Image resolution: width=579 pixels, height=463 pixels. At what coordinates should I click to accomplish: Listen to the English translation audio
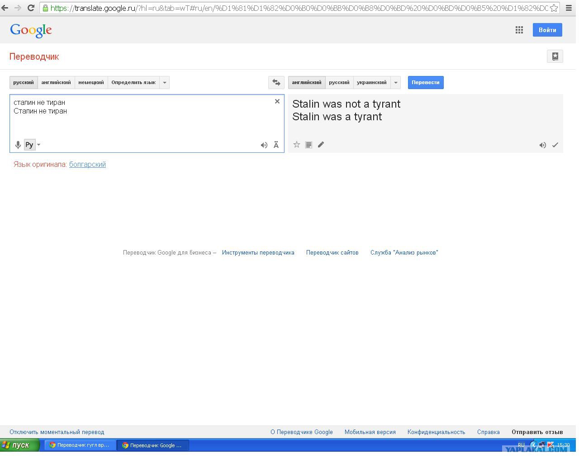(x=543, y=145)
